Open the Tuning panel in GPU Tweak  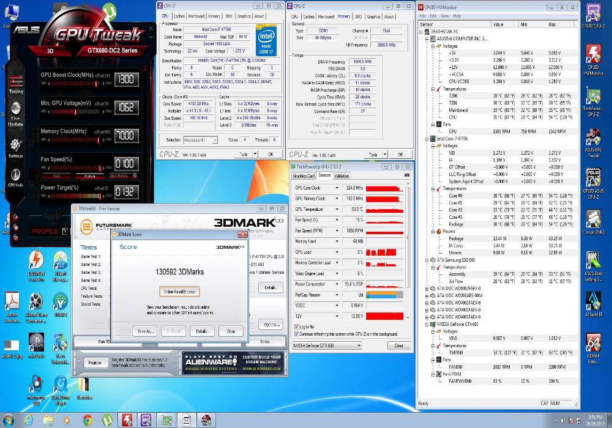click(16, 83)
